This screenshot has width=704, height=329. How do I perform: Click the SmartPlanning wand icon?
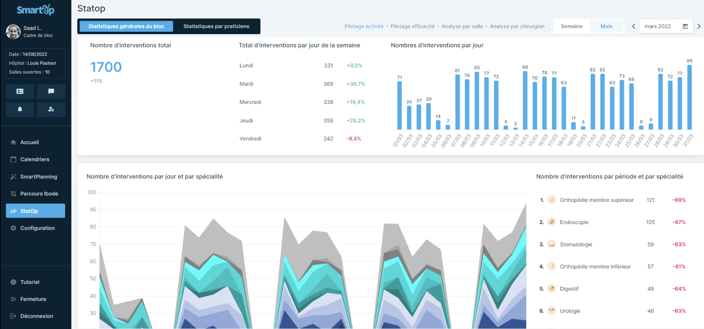13,177
